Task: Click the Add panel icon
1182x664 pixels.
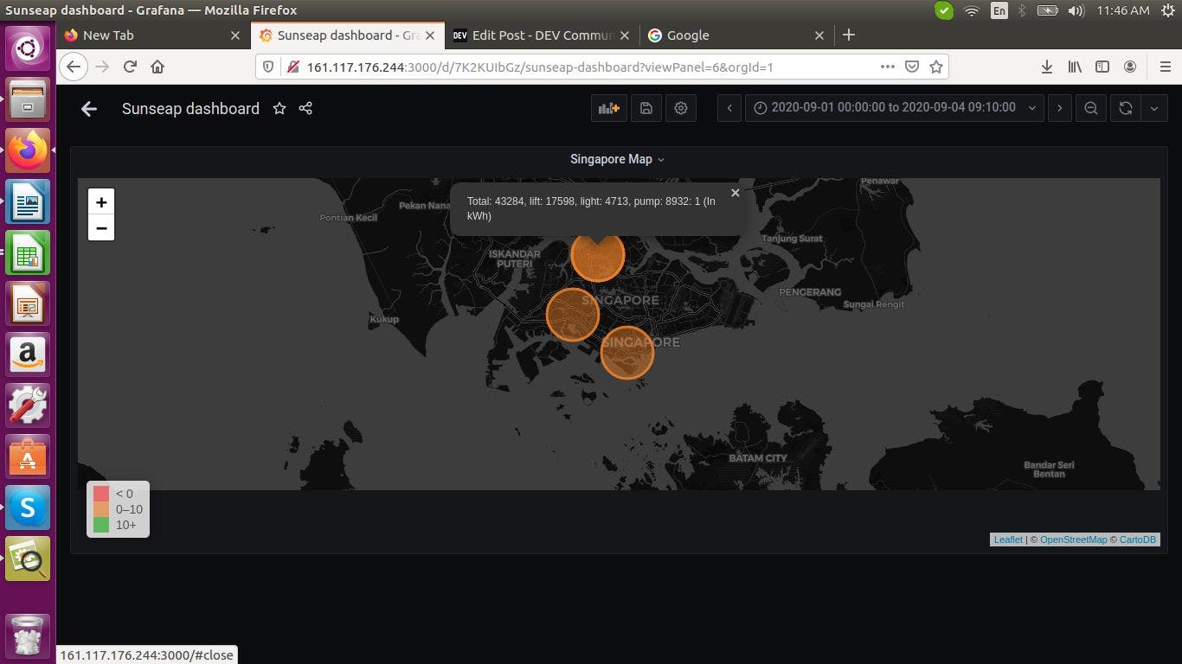Action: coord(608,108)
